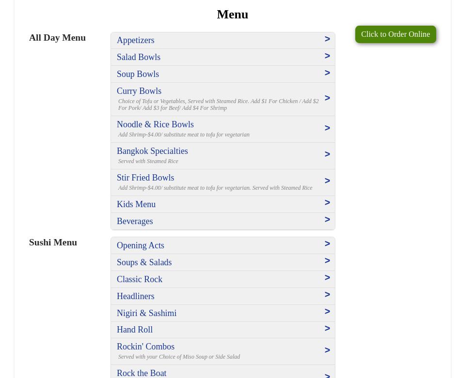Click the Hand Roll category title
The width and height of the screenshot is (458, 378).
(x=134, y=330)
